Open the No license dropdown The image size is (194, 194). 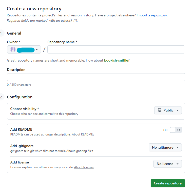167,164
